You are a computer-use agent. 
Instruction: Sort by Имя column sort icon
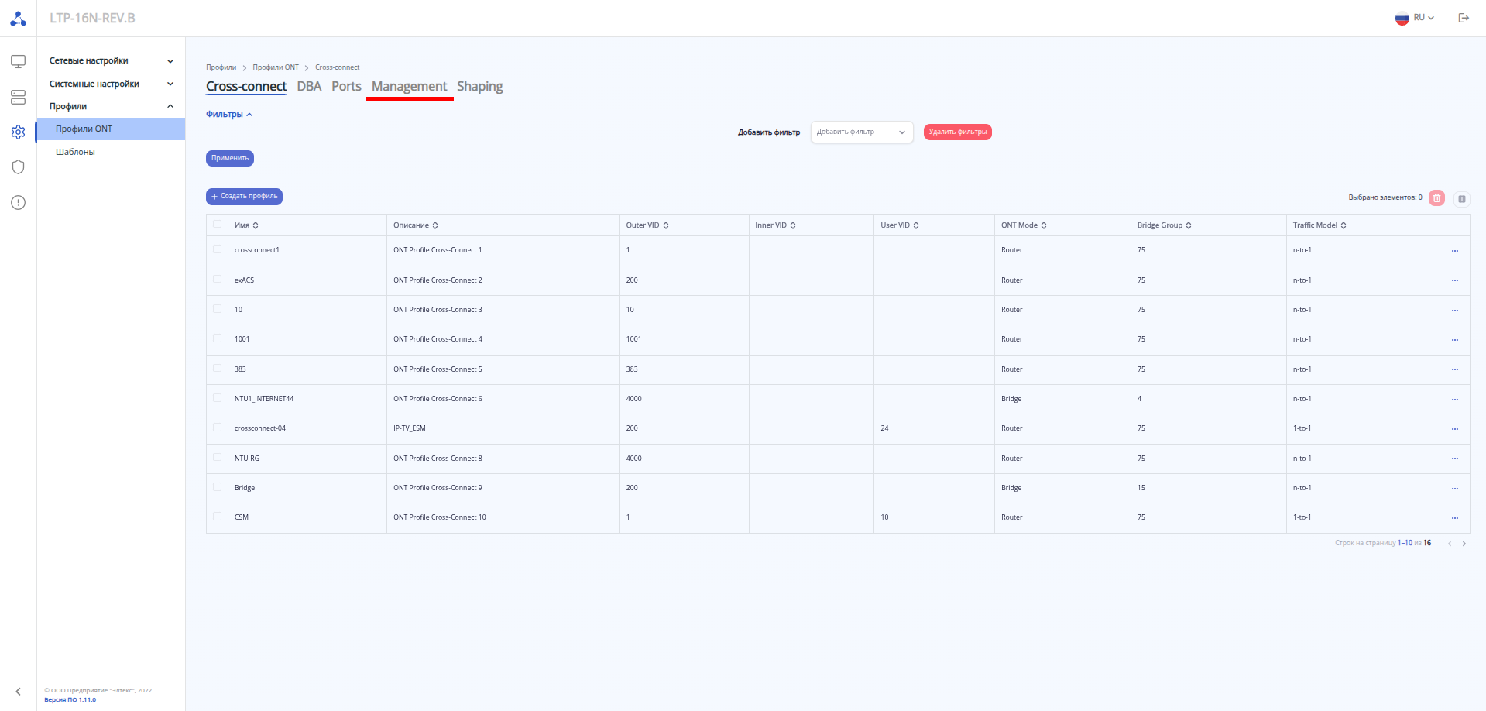pyautogui.click(x=256, y=225)
